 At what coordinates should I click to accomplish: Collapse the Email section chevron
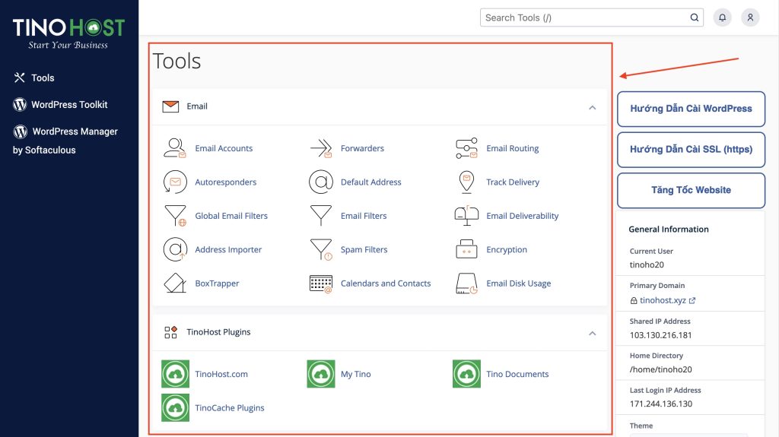tap(592, 107)
